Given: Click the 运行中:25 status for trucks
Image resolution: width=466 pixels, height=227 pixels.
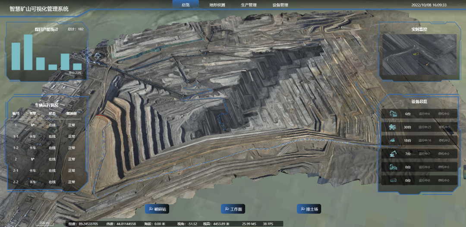Looking at the screenshot, I should [x=425, y=127].
